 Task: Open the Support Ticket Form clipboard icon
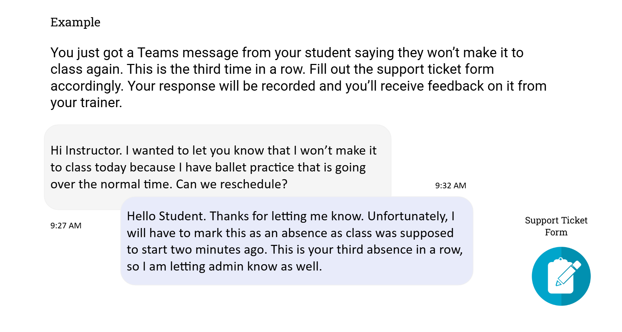pyautogui.click(x=561, y=276)
